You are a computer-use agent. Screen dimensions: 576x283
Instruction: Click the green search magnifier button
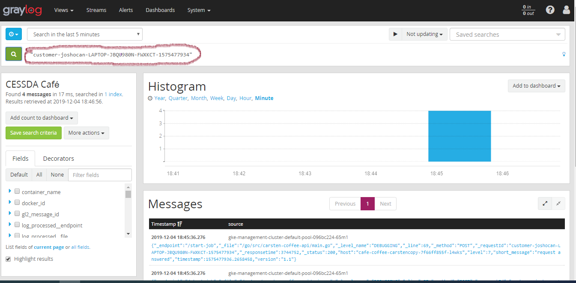point(14,54)
